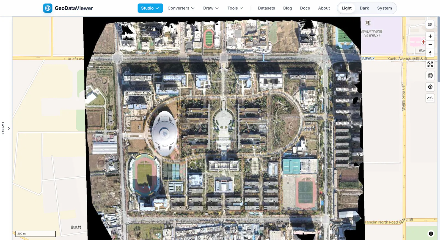Switch to the Dark theme
The height and width of the screenshot is (240, 440).
(x=364, y=8)
